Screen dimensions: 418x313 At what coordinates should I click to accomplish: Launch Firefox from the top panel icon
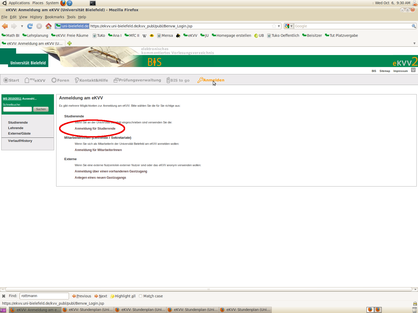tap(63, 3)
